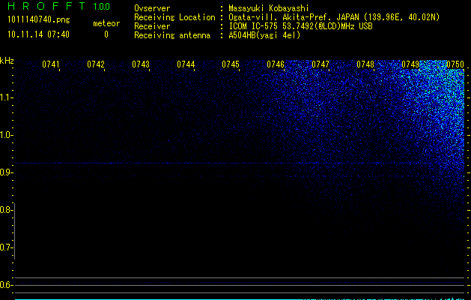471x300 pixels.
Task: Click the date stamp 10.11.14 07:40
Action: [38, 34]
